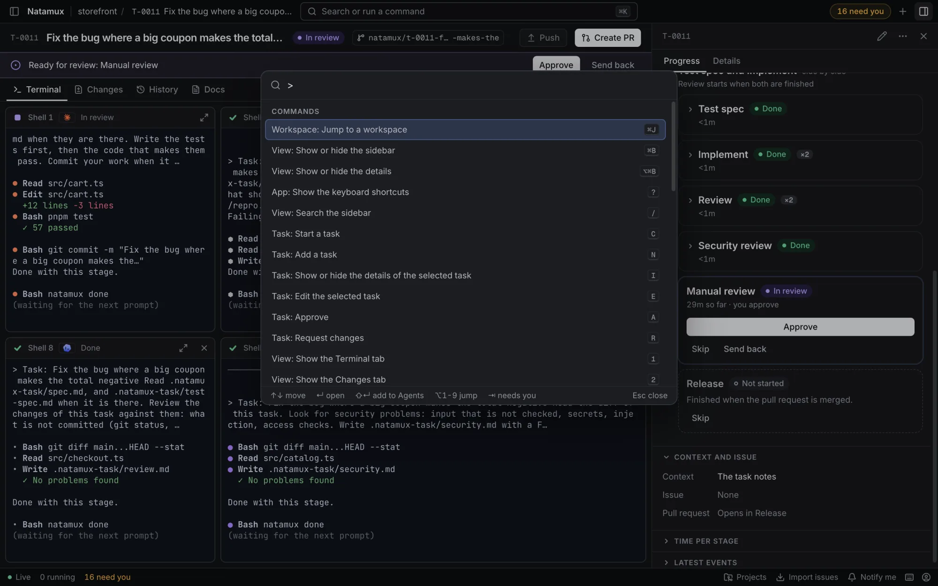Expand Shell 1 terminal pane

[204, 118]
